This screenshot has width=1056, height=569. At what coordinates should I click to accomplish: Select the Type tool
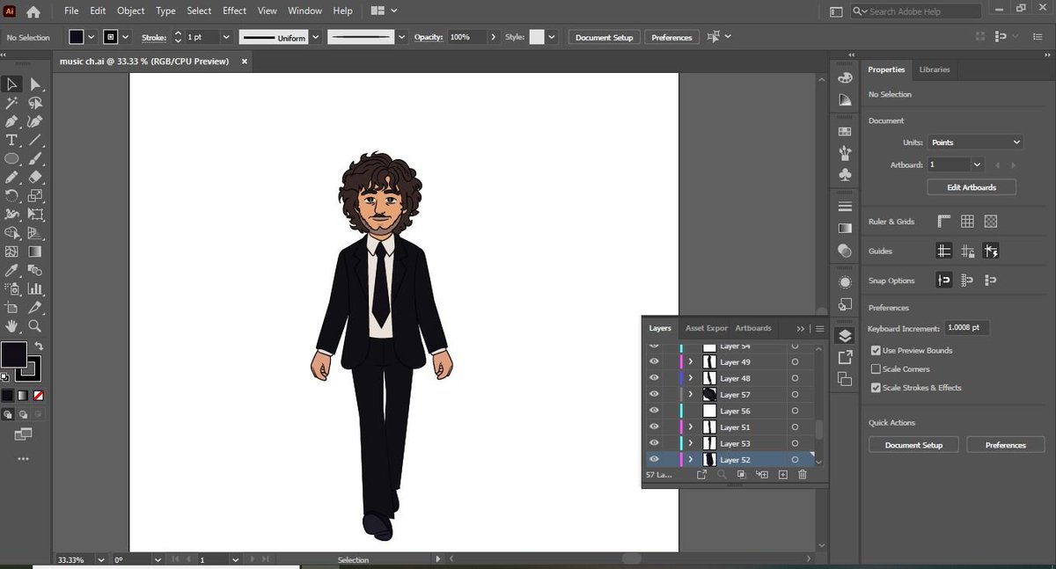tap(12, 140)
